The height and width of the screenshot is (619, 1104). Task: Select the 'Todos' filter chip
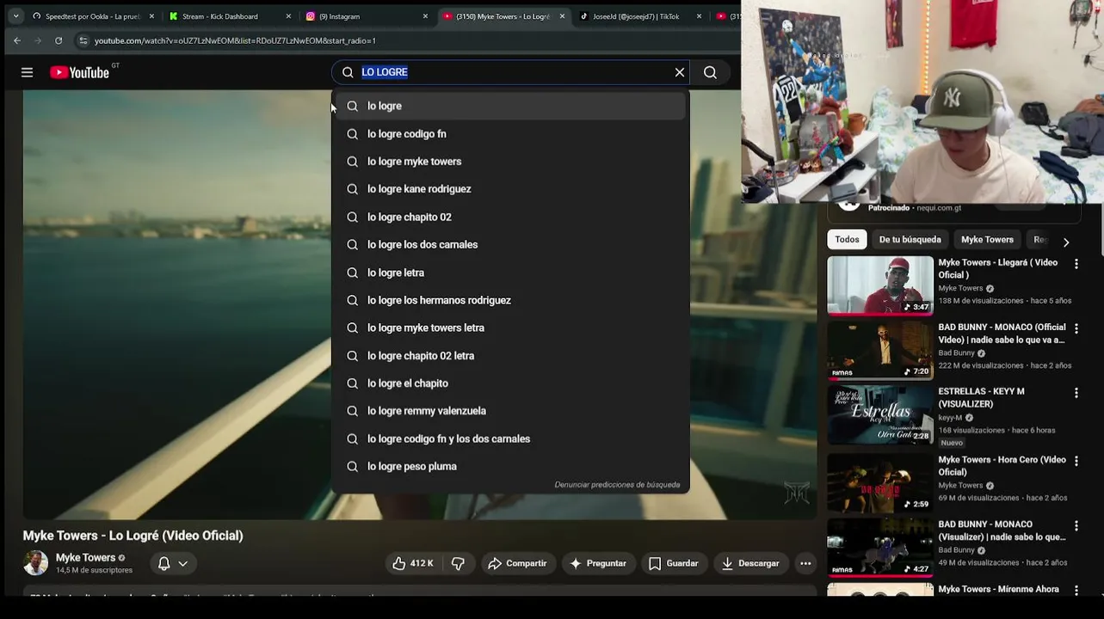847,240
